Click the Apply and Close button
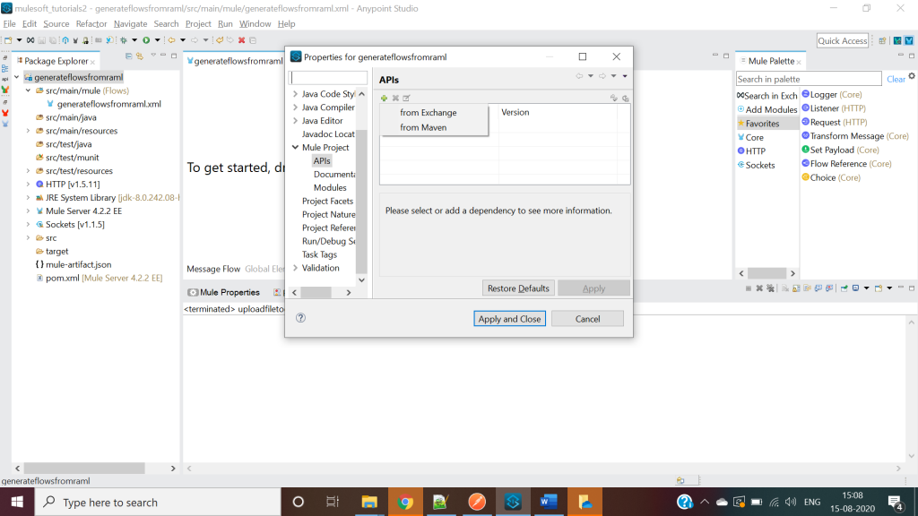The image size is (918, 516). (x=509, y=318)
